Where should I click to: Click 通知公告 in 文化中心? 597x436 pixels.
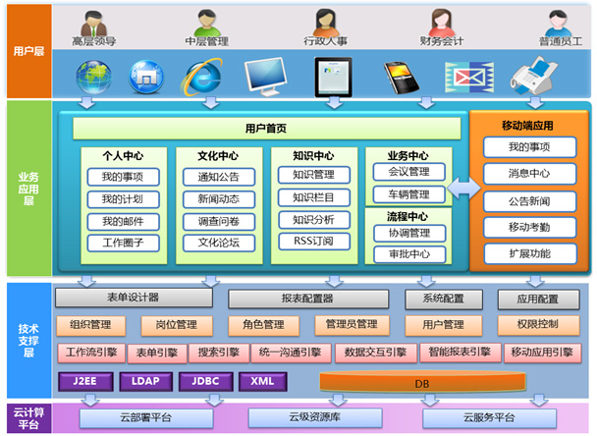pos(219,177)
